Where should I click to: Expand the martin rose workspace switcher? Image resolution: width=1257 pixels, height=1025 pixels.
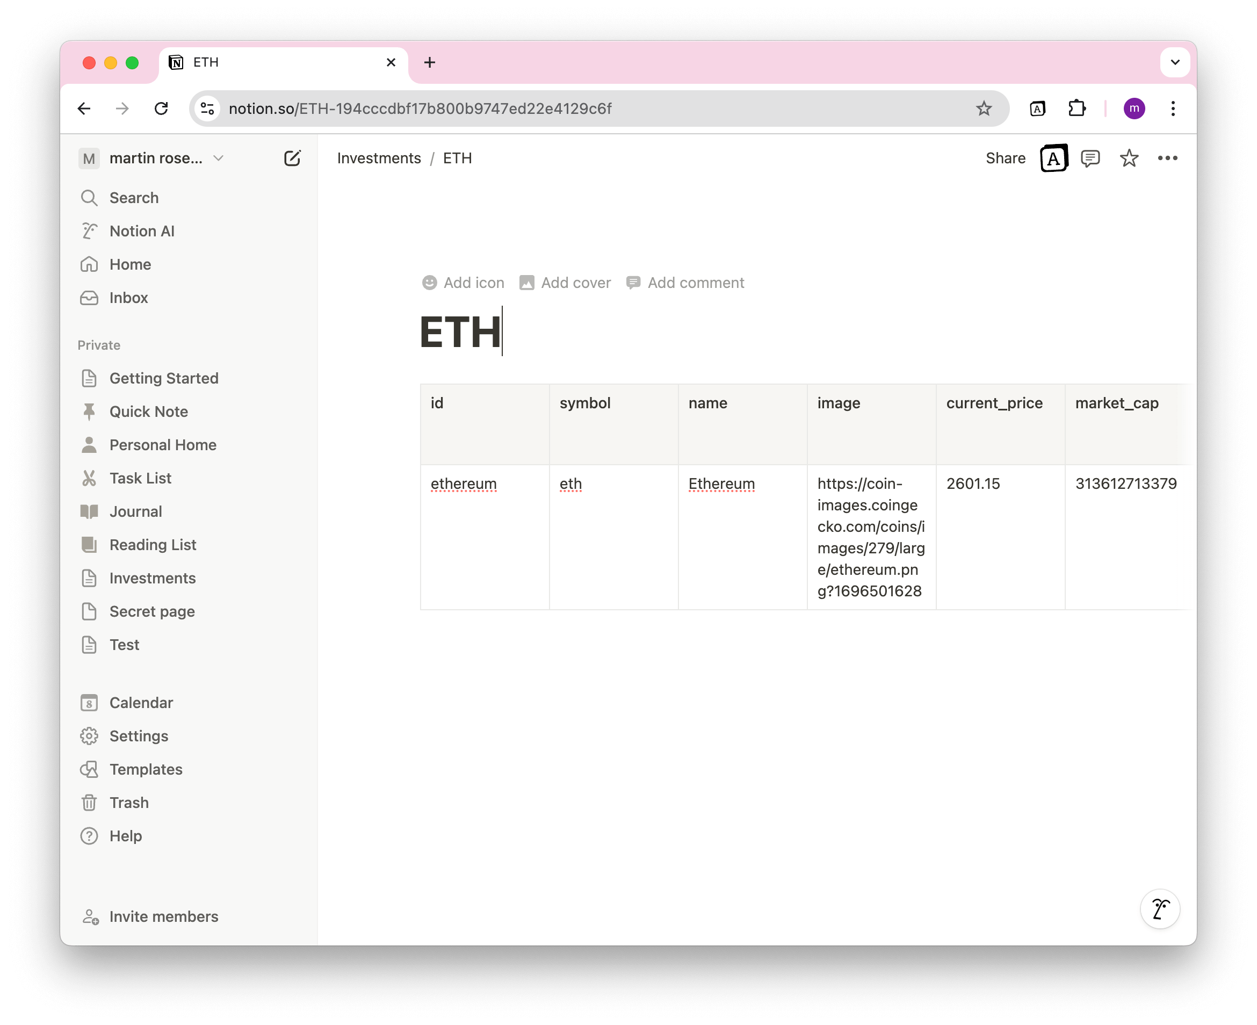point(154,158)
